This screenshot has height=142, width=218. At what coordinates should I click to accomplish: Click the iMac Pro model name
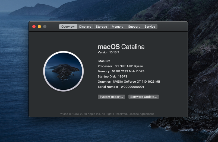coord(104,61)
